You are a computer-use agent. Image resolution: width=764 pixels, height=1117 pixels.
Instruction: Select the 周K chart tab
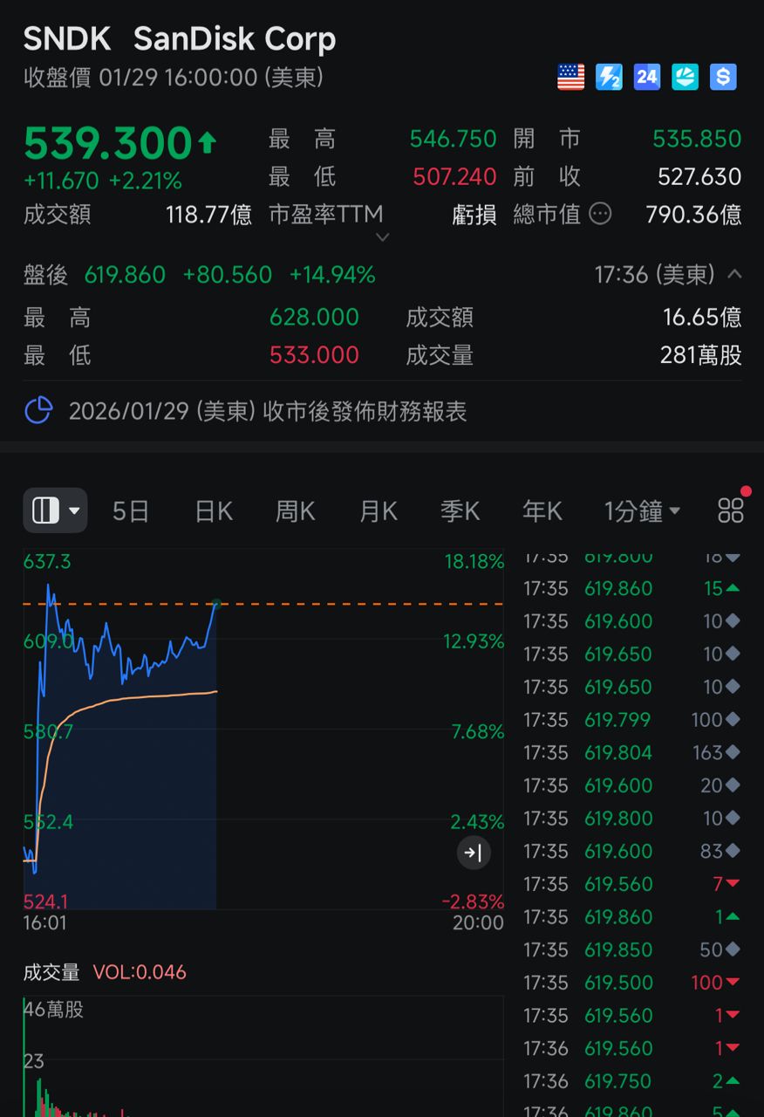[x=296, y=511]
